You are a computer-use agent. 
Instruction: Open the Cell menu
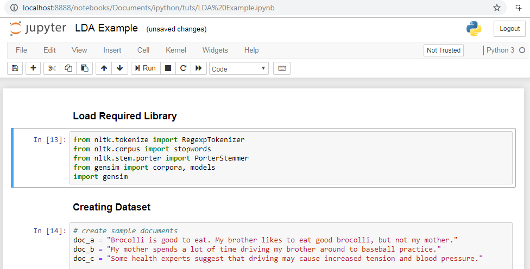143,50
